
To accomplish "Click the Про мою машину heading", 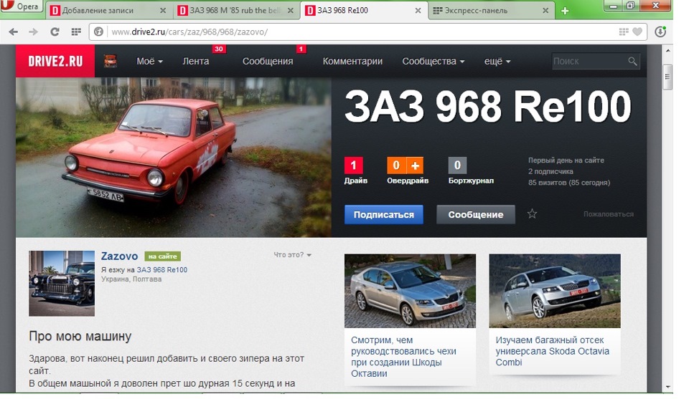I will tap(80, 336).
